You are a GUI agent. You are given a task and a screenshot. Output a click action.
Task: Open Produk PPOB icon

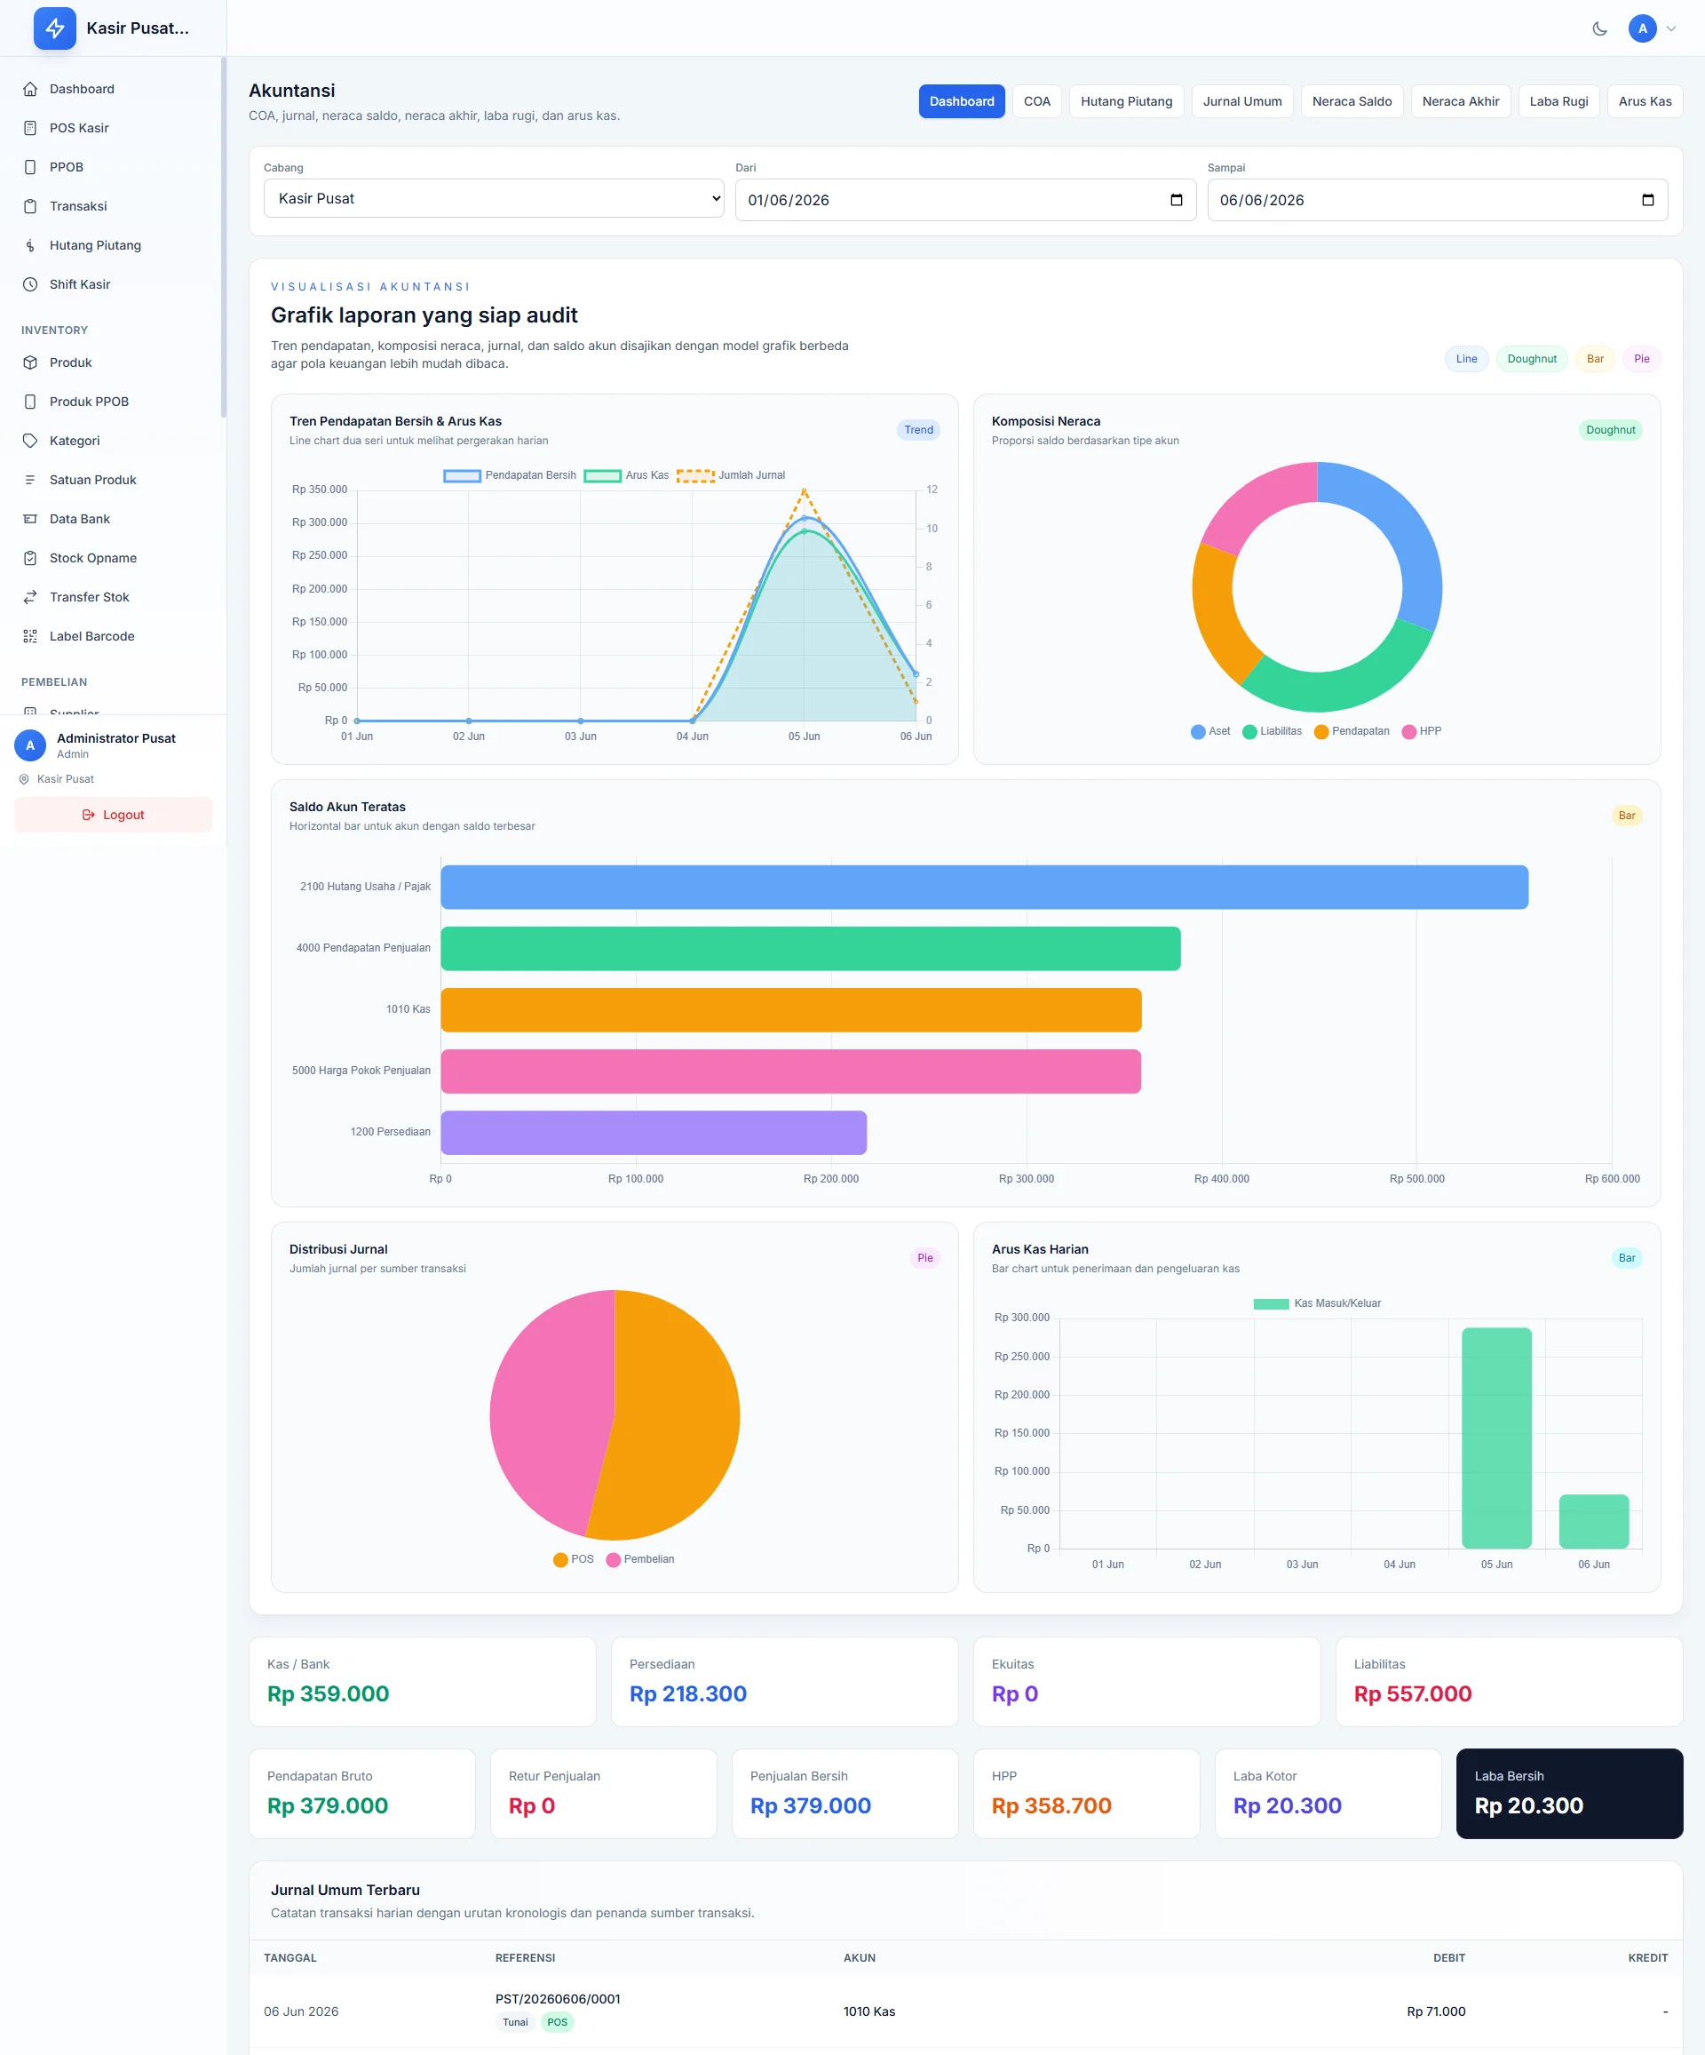[x=30, y=402]
